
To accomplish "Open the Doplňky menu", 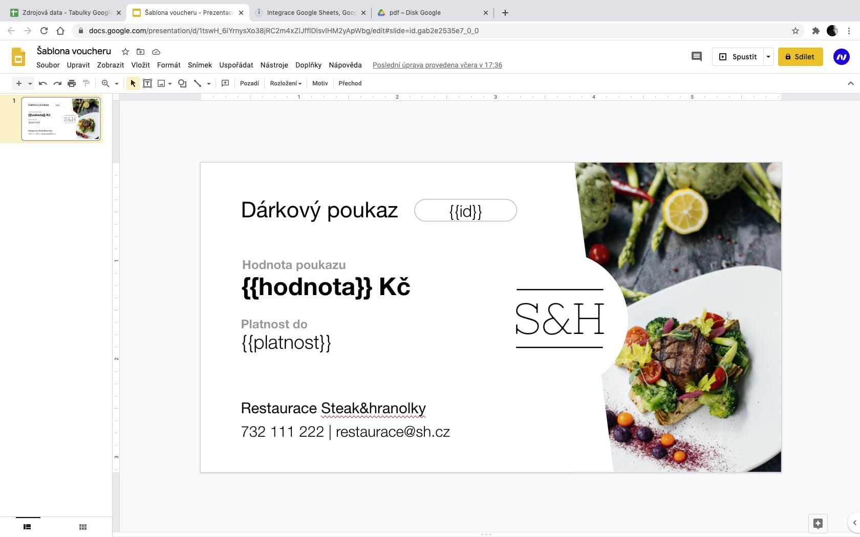I will coord(308,65).
